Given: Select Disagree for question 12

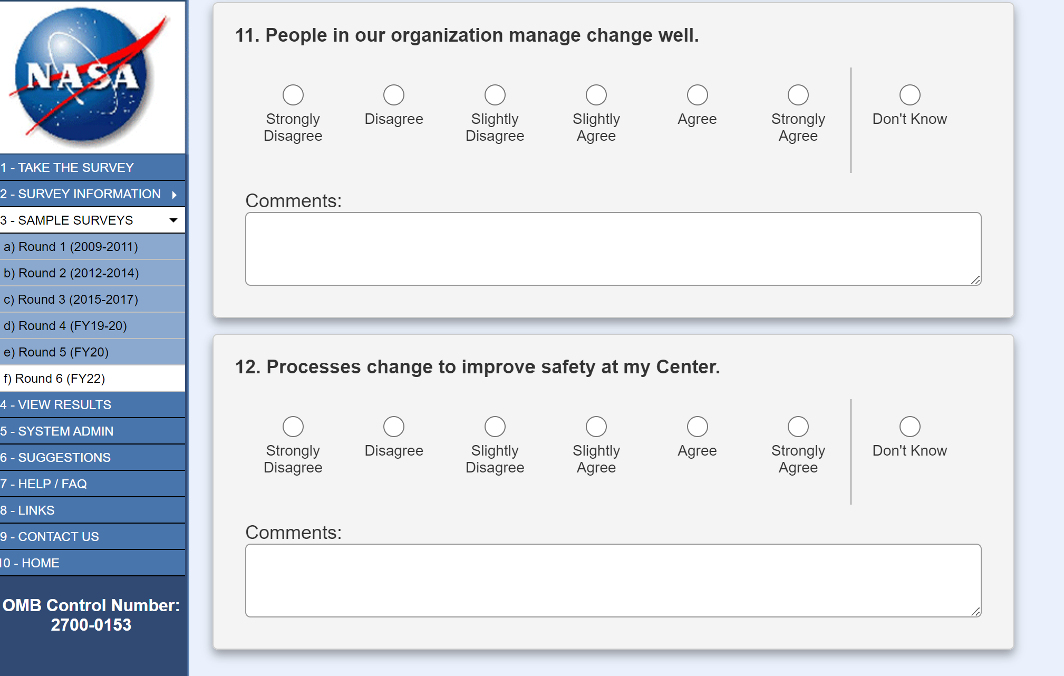Looking at the screenshot, I should [x=393, y=427].
